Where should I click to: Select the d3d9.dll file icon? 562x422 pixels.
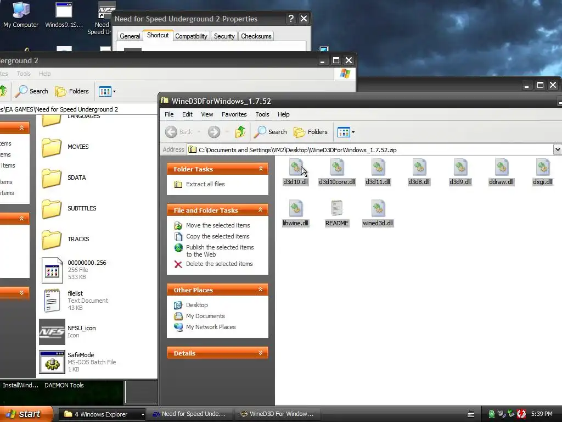coord(460,167)
